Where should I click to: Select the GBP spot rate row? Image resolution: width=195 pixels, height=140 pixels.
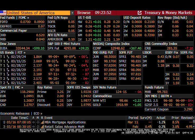[17, 101]
